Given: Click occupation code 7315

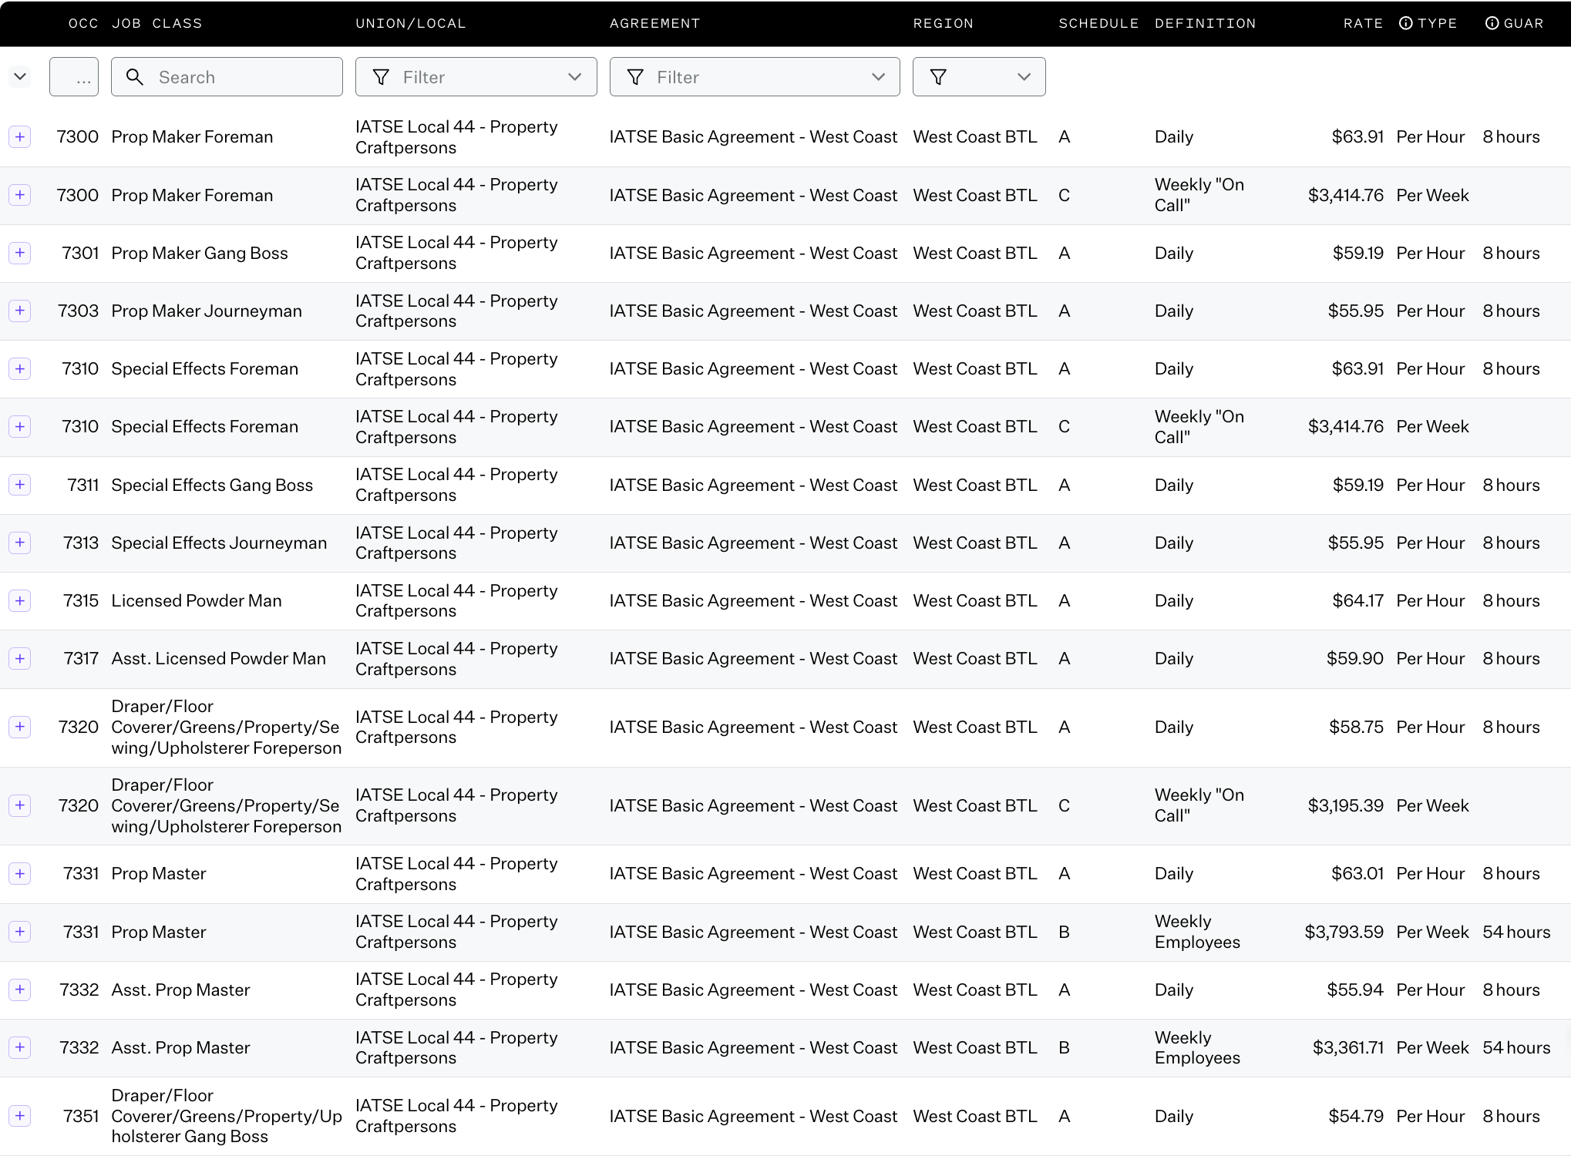Looking at the screenshot, I should point(81,600).
